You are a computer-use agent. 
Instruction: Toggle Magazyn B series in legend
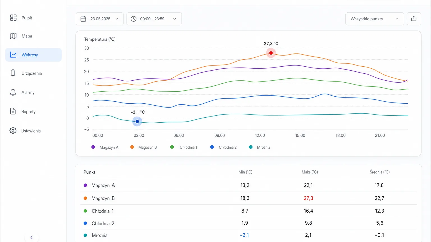(x=143, y=147)
